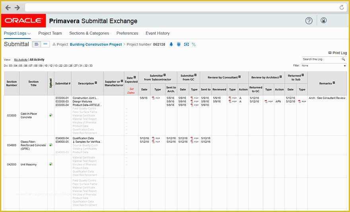This screenshot has height=212, width=350.
Task: Jump to division 22 link
Action: (x=61, y=66)
